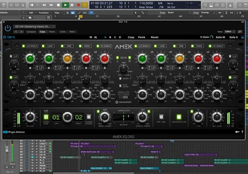Go to previous preset with left arrow

(x=16, y=32)
